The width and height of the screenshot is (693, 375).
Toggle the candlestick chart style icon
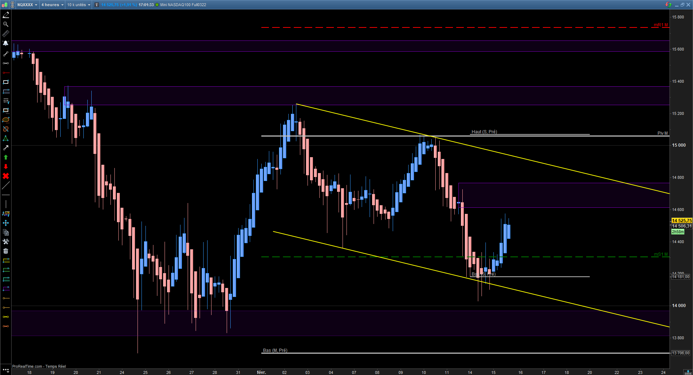[4, 5]
